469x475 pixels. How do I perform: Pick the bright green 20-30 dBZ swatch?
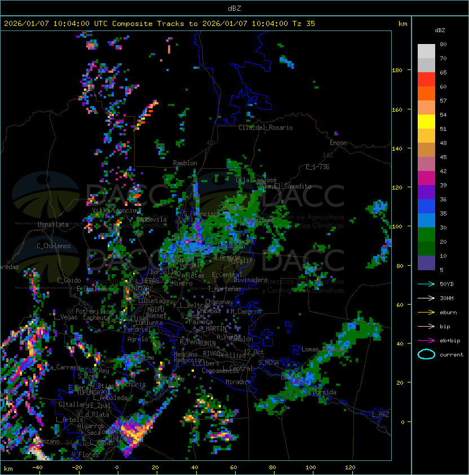(426, 234)
